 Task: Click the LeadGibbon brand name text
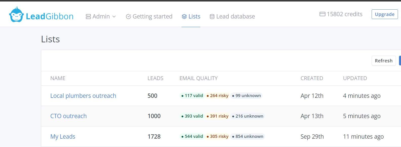pos(50,16)
